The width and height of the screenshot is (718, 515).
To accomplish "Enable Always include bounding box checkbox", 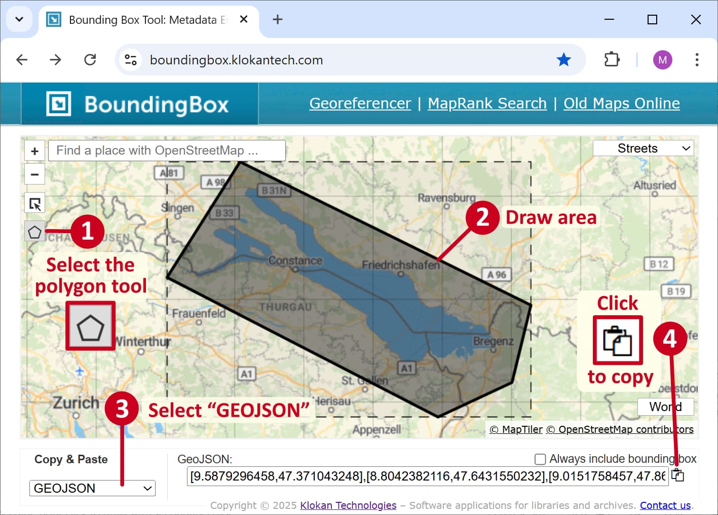I will pos(540,459).
